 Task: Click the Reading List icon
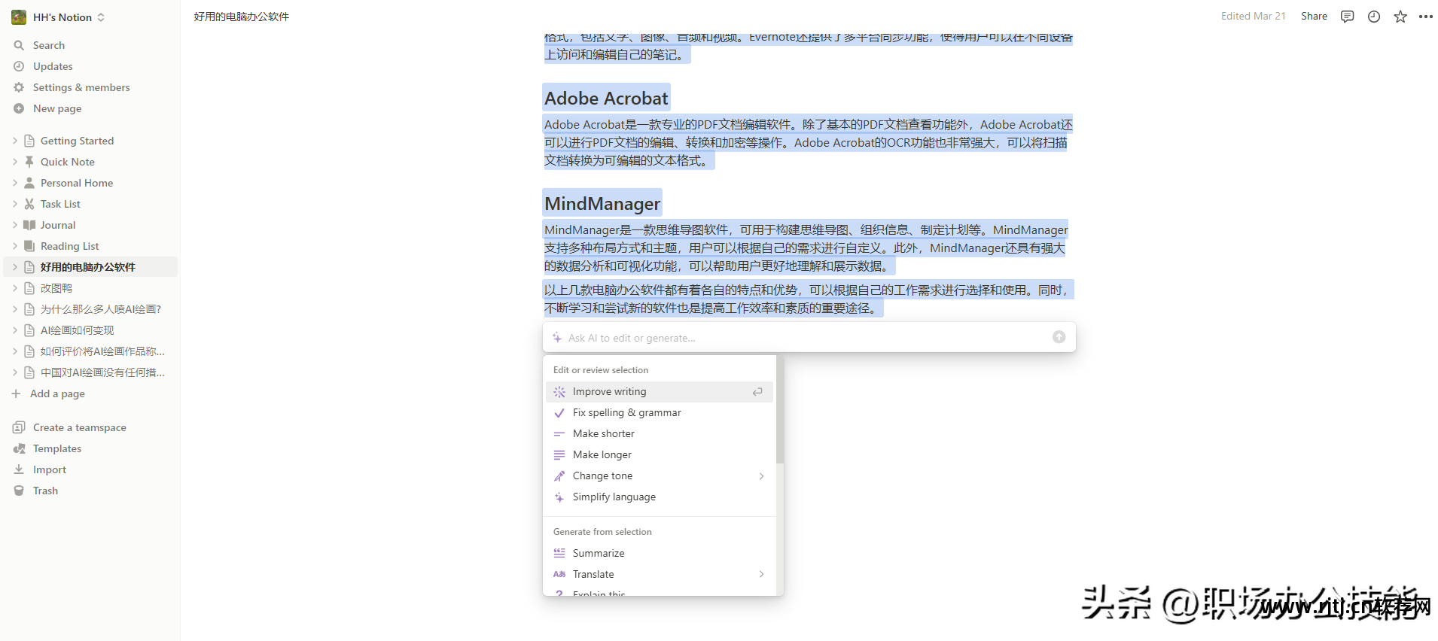click(x=29, y=246)
